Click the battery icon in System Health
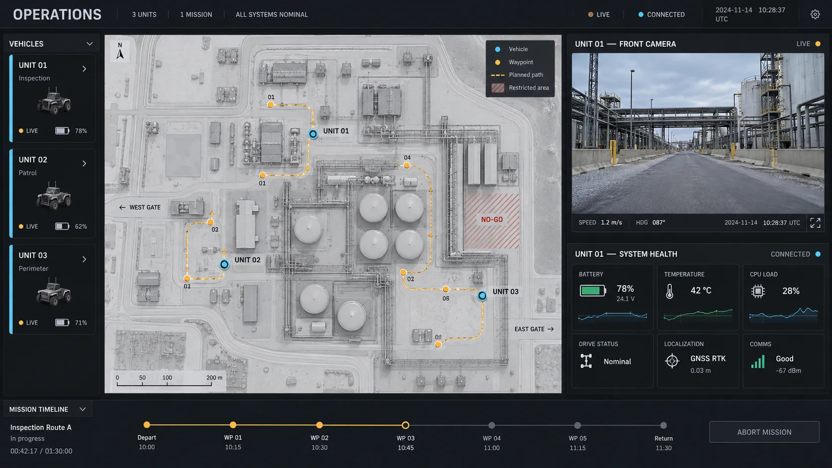This screenshot has width=832, height=468. (593, 290)
